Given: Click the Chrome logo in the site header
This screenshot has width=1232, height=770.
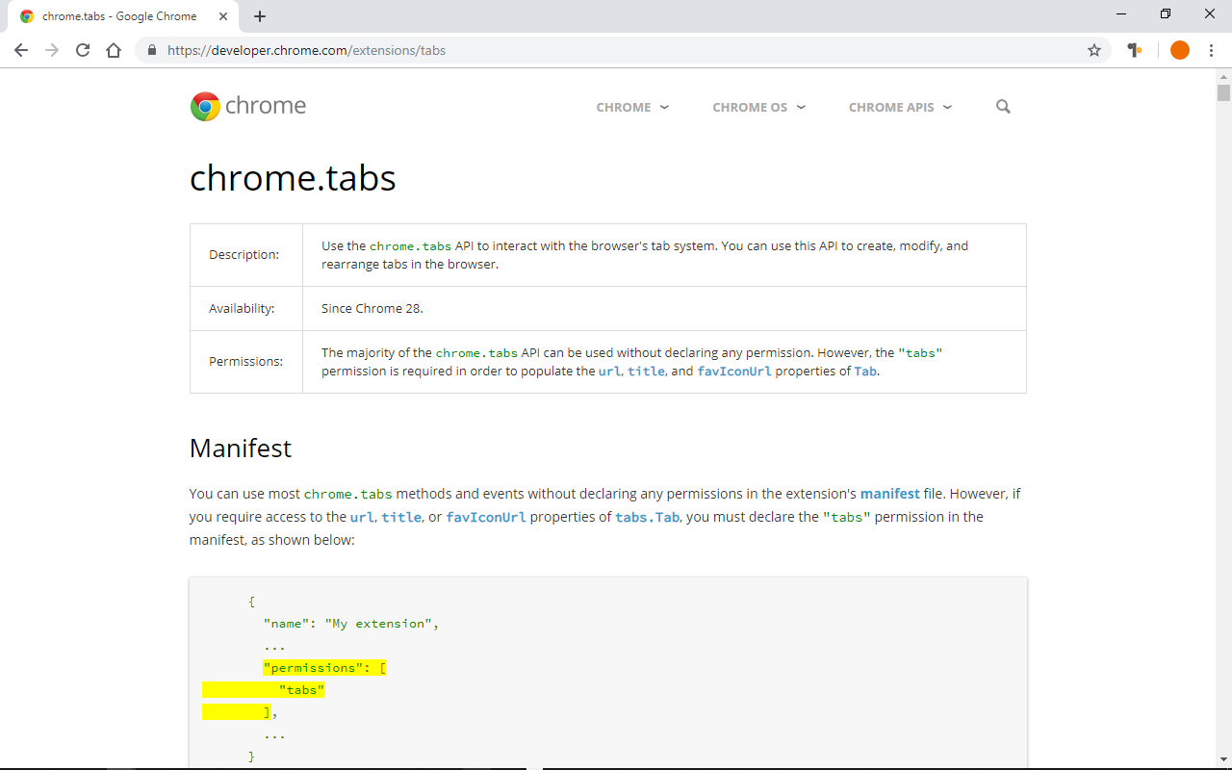Looking at the screenshot, I should (248, 106).
